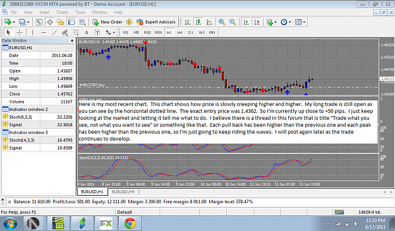Click the Indicators list icon

pos(270,22)
